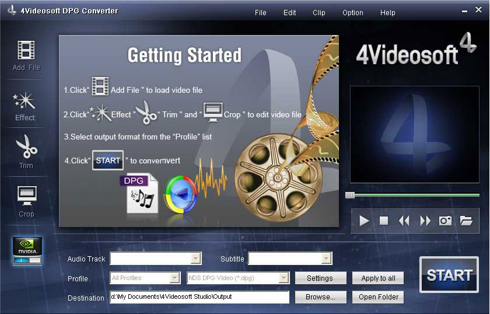The height and width of the screenshot is (314, 490).
Task: Click the Browse... button
Action: coord(321,297)
